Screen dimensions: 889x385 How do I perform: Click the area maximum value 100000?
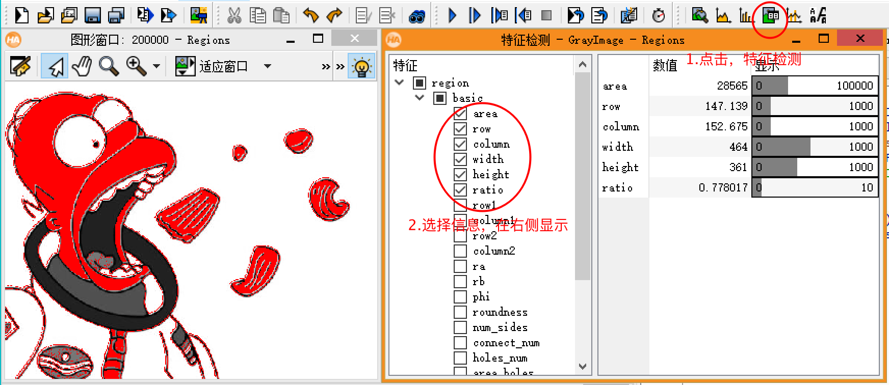(x=855, y=86)
